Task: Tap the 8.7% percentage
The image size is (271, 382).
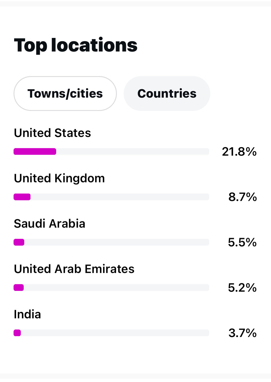Action: click(x=242, y=197)
